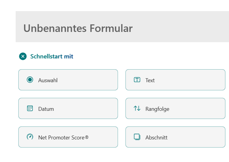Click the Rangfolge up-down arrows icon
The width and height of the screenshot is (229, 162).
pyautogui.click(x=137, y=108)
